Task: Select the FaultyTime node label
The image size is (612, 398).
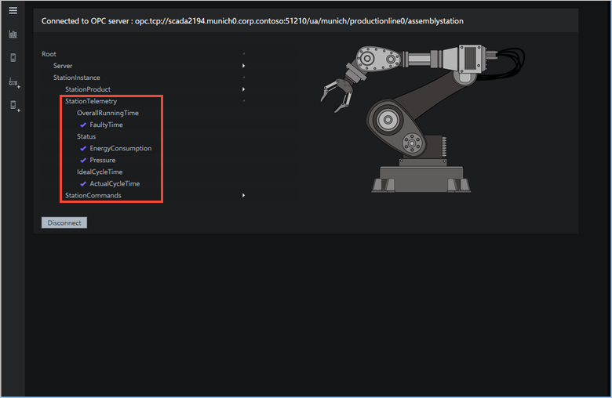Action: pos(106,125)
